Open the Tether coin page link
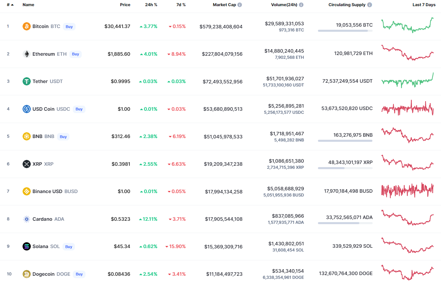The height and width of the screenshot is (286, 441). [40, 81]
